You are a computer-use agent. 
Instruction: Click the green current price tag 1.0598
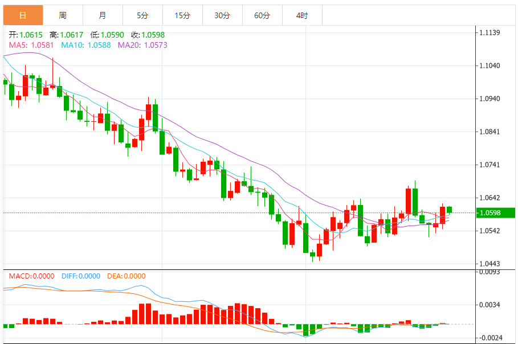point(496,213)
